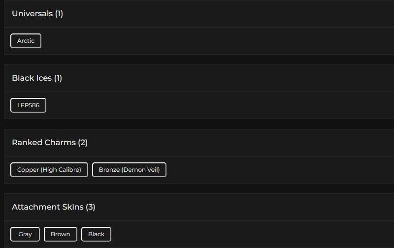Viewport: 394px width, 248px height.
Task: Click the (3) count beside Attachment Skins
Action: [x=91, y=207]
